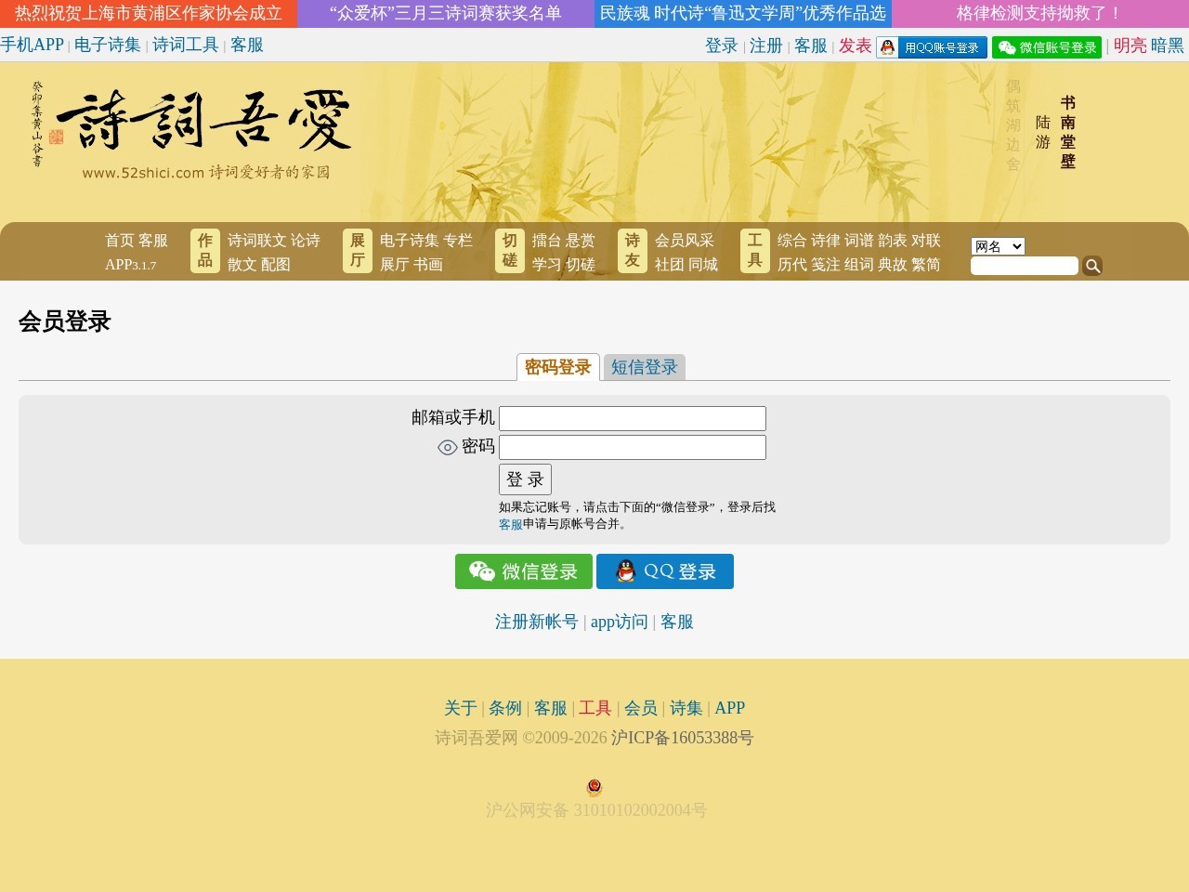Open 条例 footer link
1189x892 pixels.
click(x=505, y=708)
